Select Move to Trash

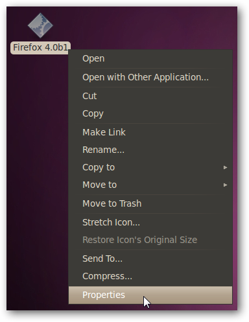[150, 203]
